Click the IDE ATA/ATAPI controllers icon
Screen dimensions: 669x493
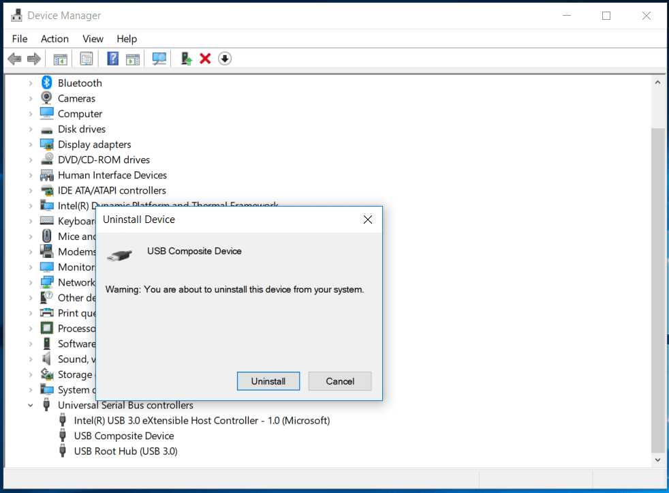(x=46, y=190)
